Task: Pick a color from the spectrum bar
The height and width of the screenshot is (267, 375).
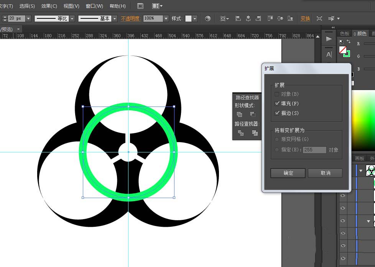Action: tap(363, 120)
